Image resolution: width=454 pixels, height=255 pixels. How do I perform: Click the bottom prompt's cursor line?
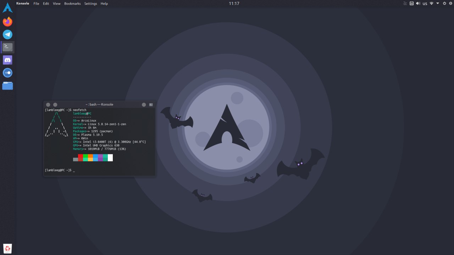(60, 170)
